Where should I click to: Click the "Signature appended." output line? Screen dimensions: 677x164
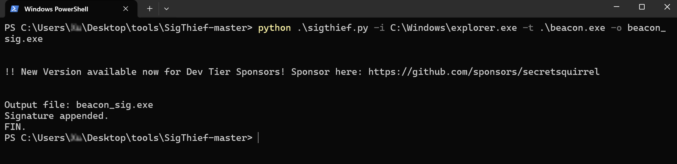pos(56,116)
